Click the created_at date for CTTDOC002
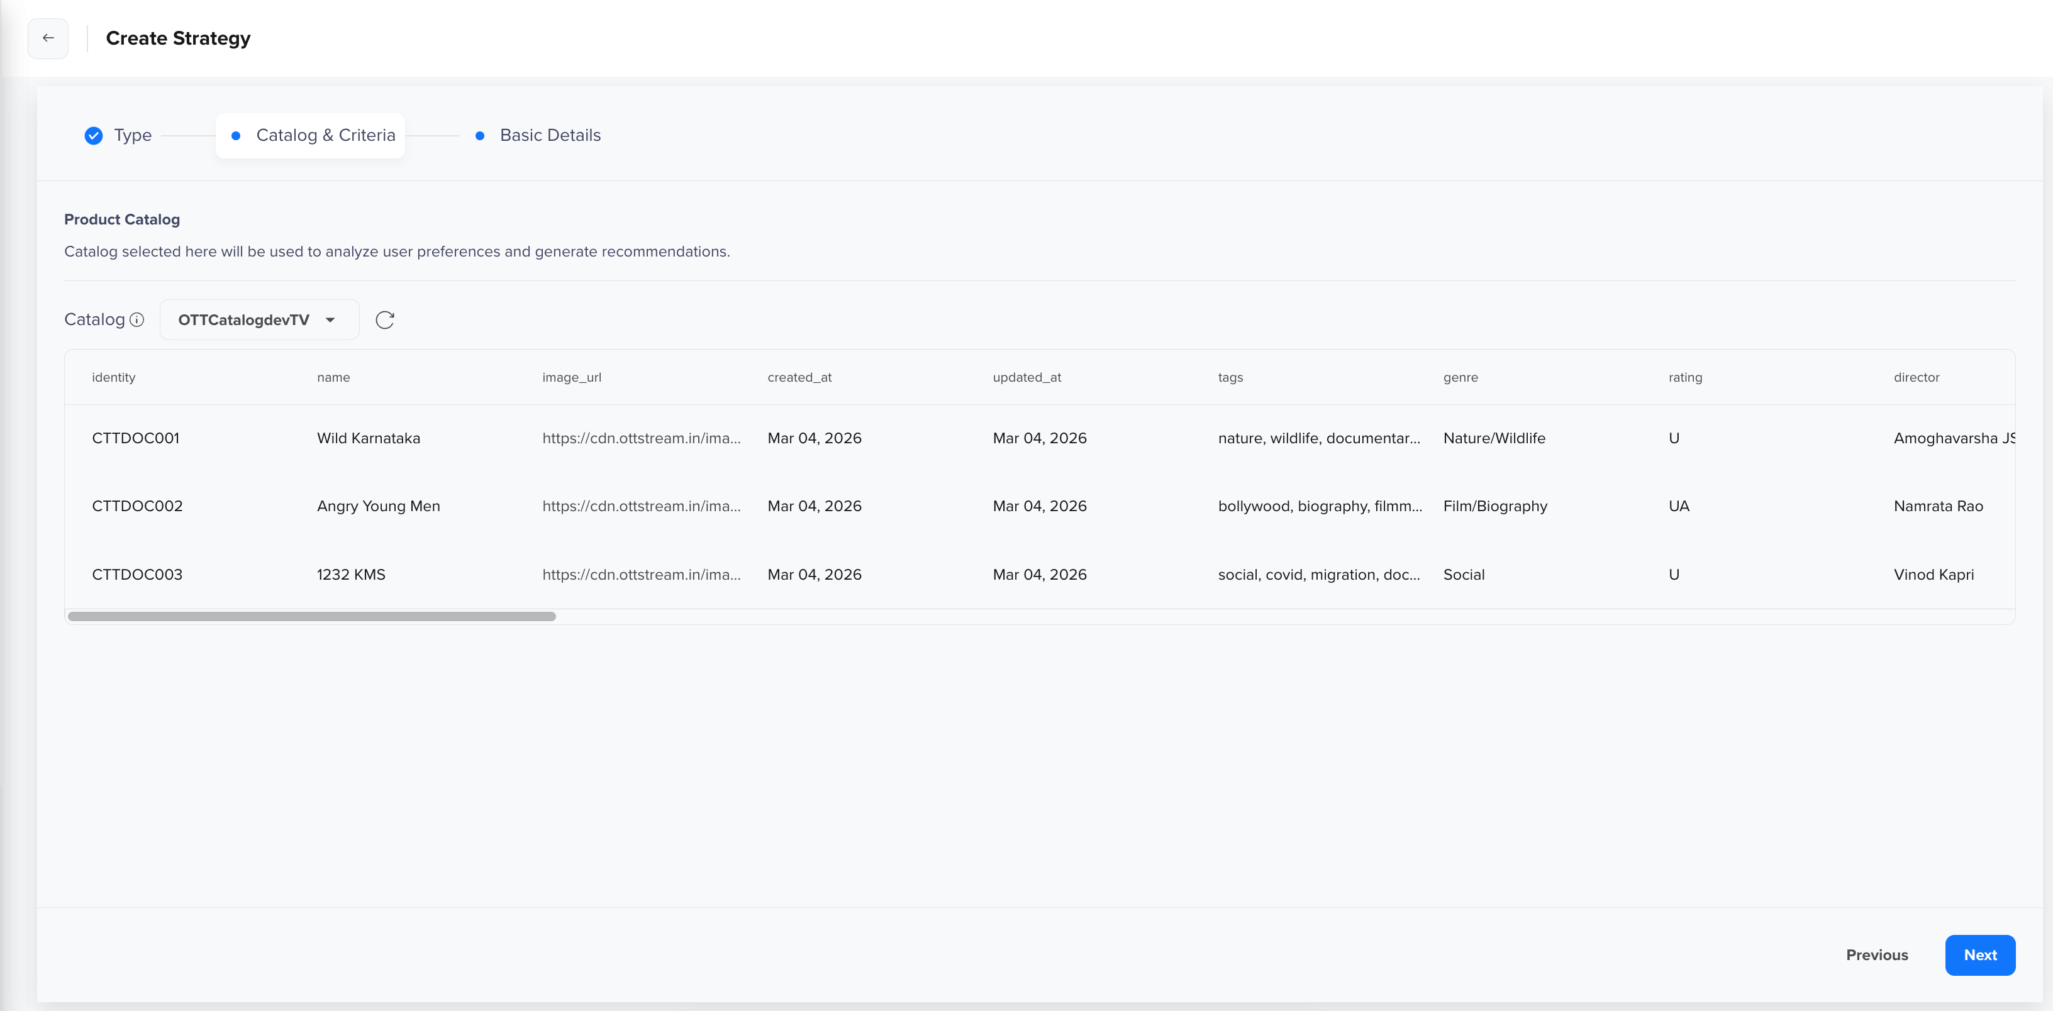Image resolution: width=2053 pixels, height=1011 pixels. click(815, 506)
